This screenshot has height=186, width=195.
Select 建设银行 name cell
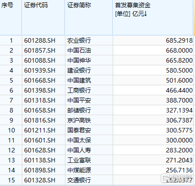click(x=89, y=70)
